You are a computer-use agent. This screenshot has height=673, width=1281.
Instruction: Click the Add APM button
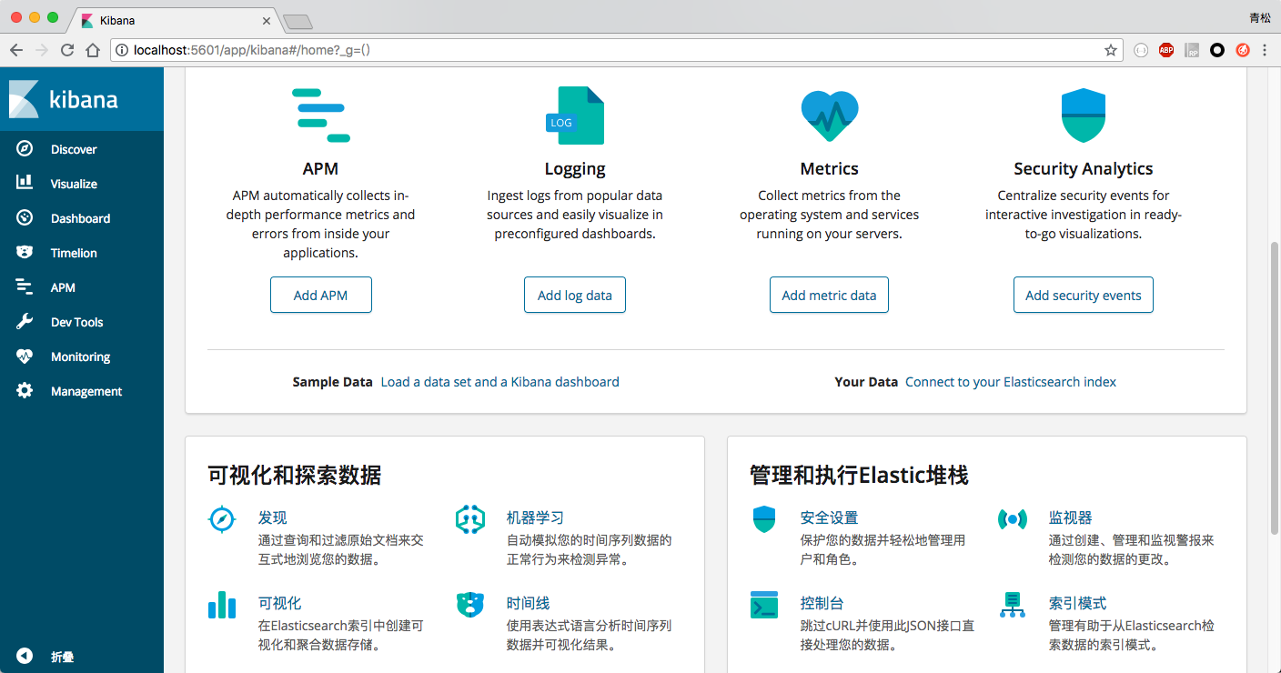tap(321, 295)
